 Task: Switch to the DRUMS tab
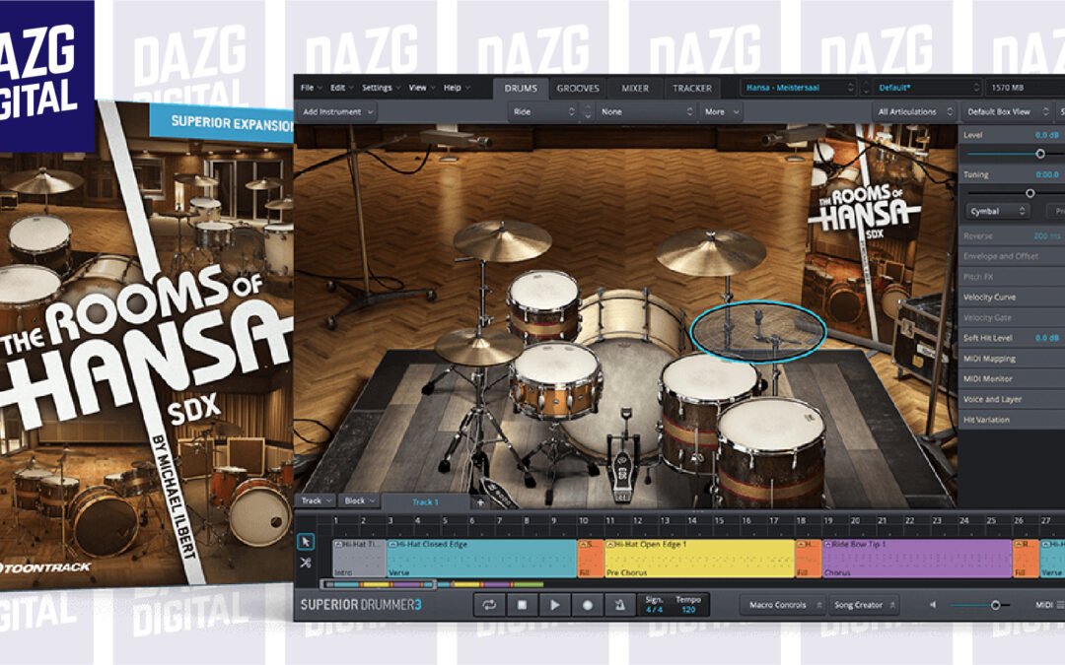(521, 89)
